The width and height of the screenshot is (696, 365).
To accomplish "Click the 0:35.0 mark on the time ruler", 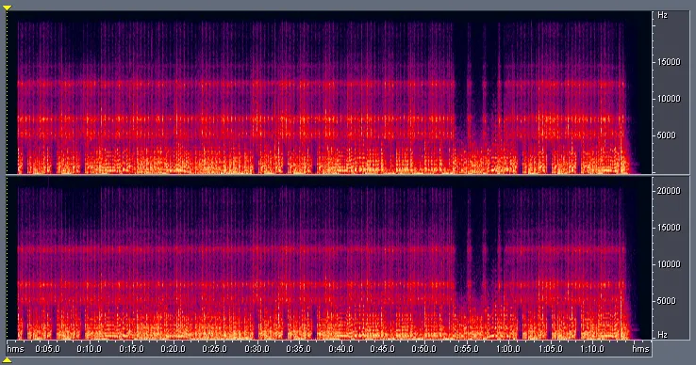I will pyautogui.click(x=298, y=349).
